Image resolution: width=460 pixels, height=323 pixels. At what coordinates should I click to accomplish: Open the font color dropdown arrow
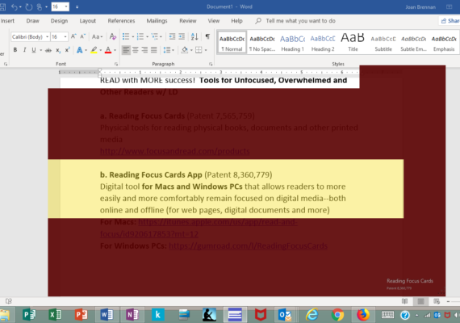point(115,50)
